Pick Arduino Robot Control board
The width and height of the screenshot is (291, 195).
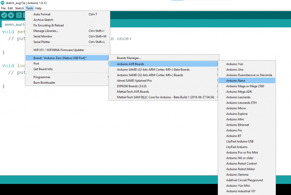coord(247,164)
